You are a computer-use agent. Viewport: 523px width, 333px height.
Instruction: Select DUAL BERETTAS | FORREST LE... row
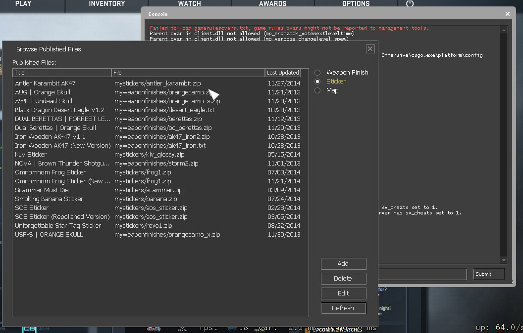(157, 119)
